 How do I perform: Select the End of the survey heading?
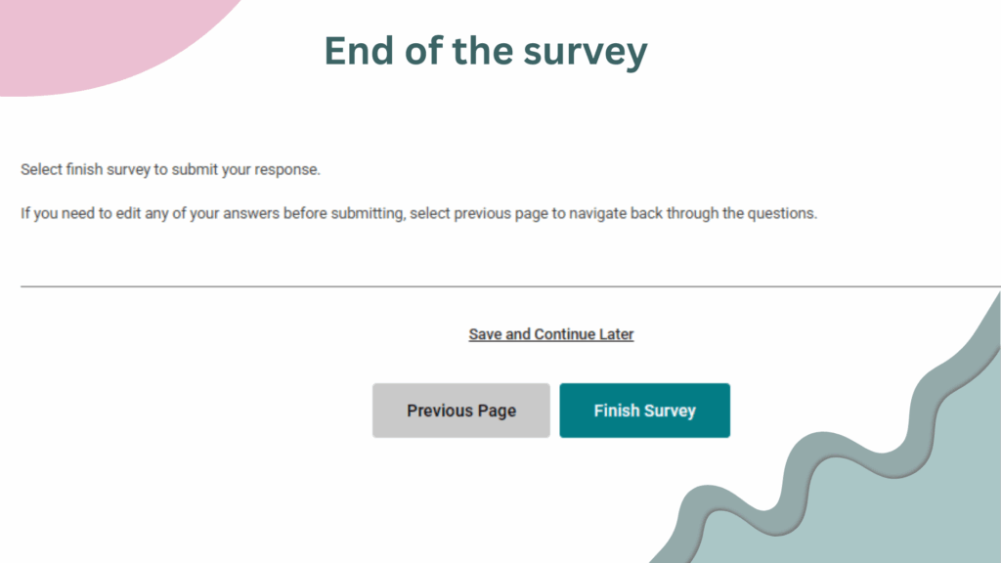[x=486, y=51]
